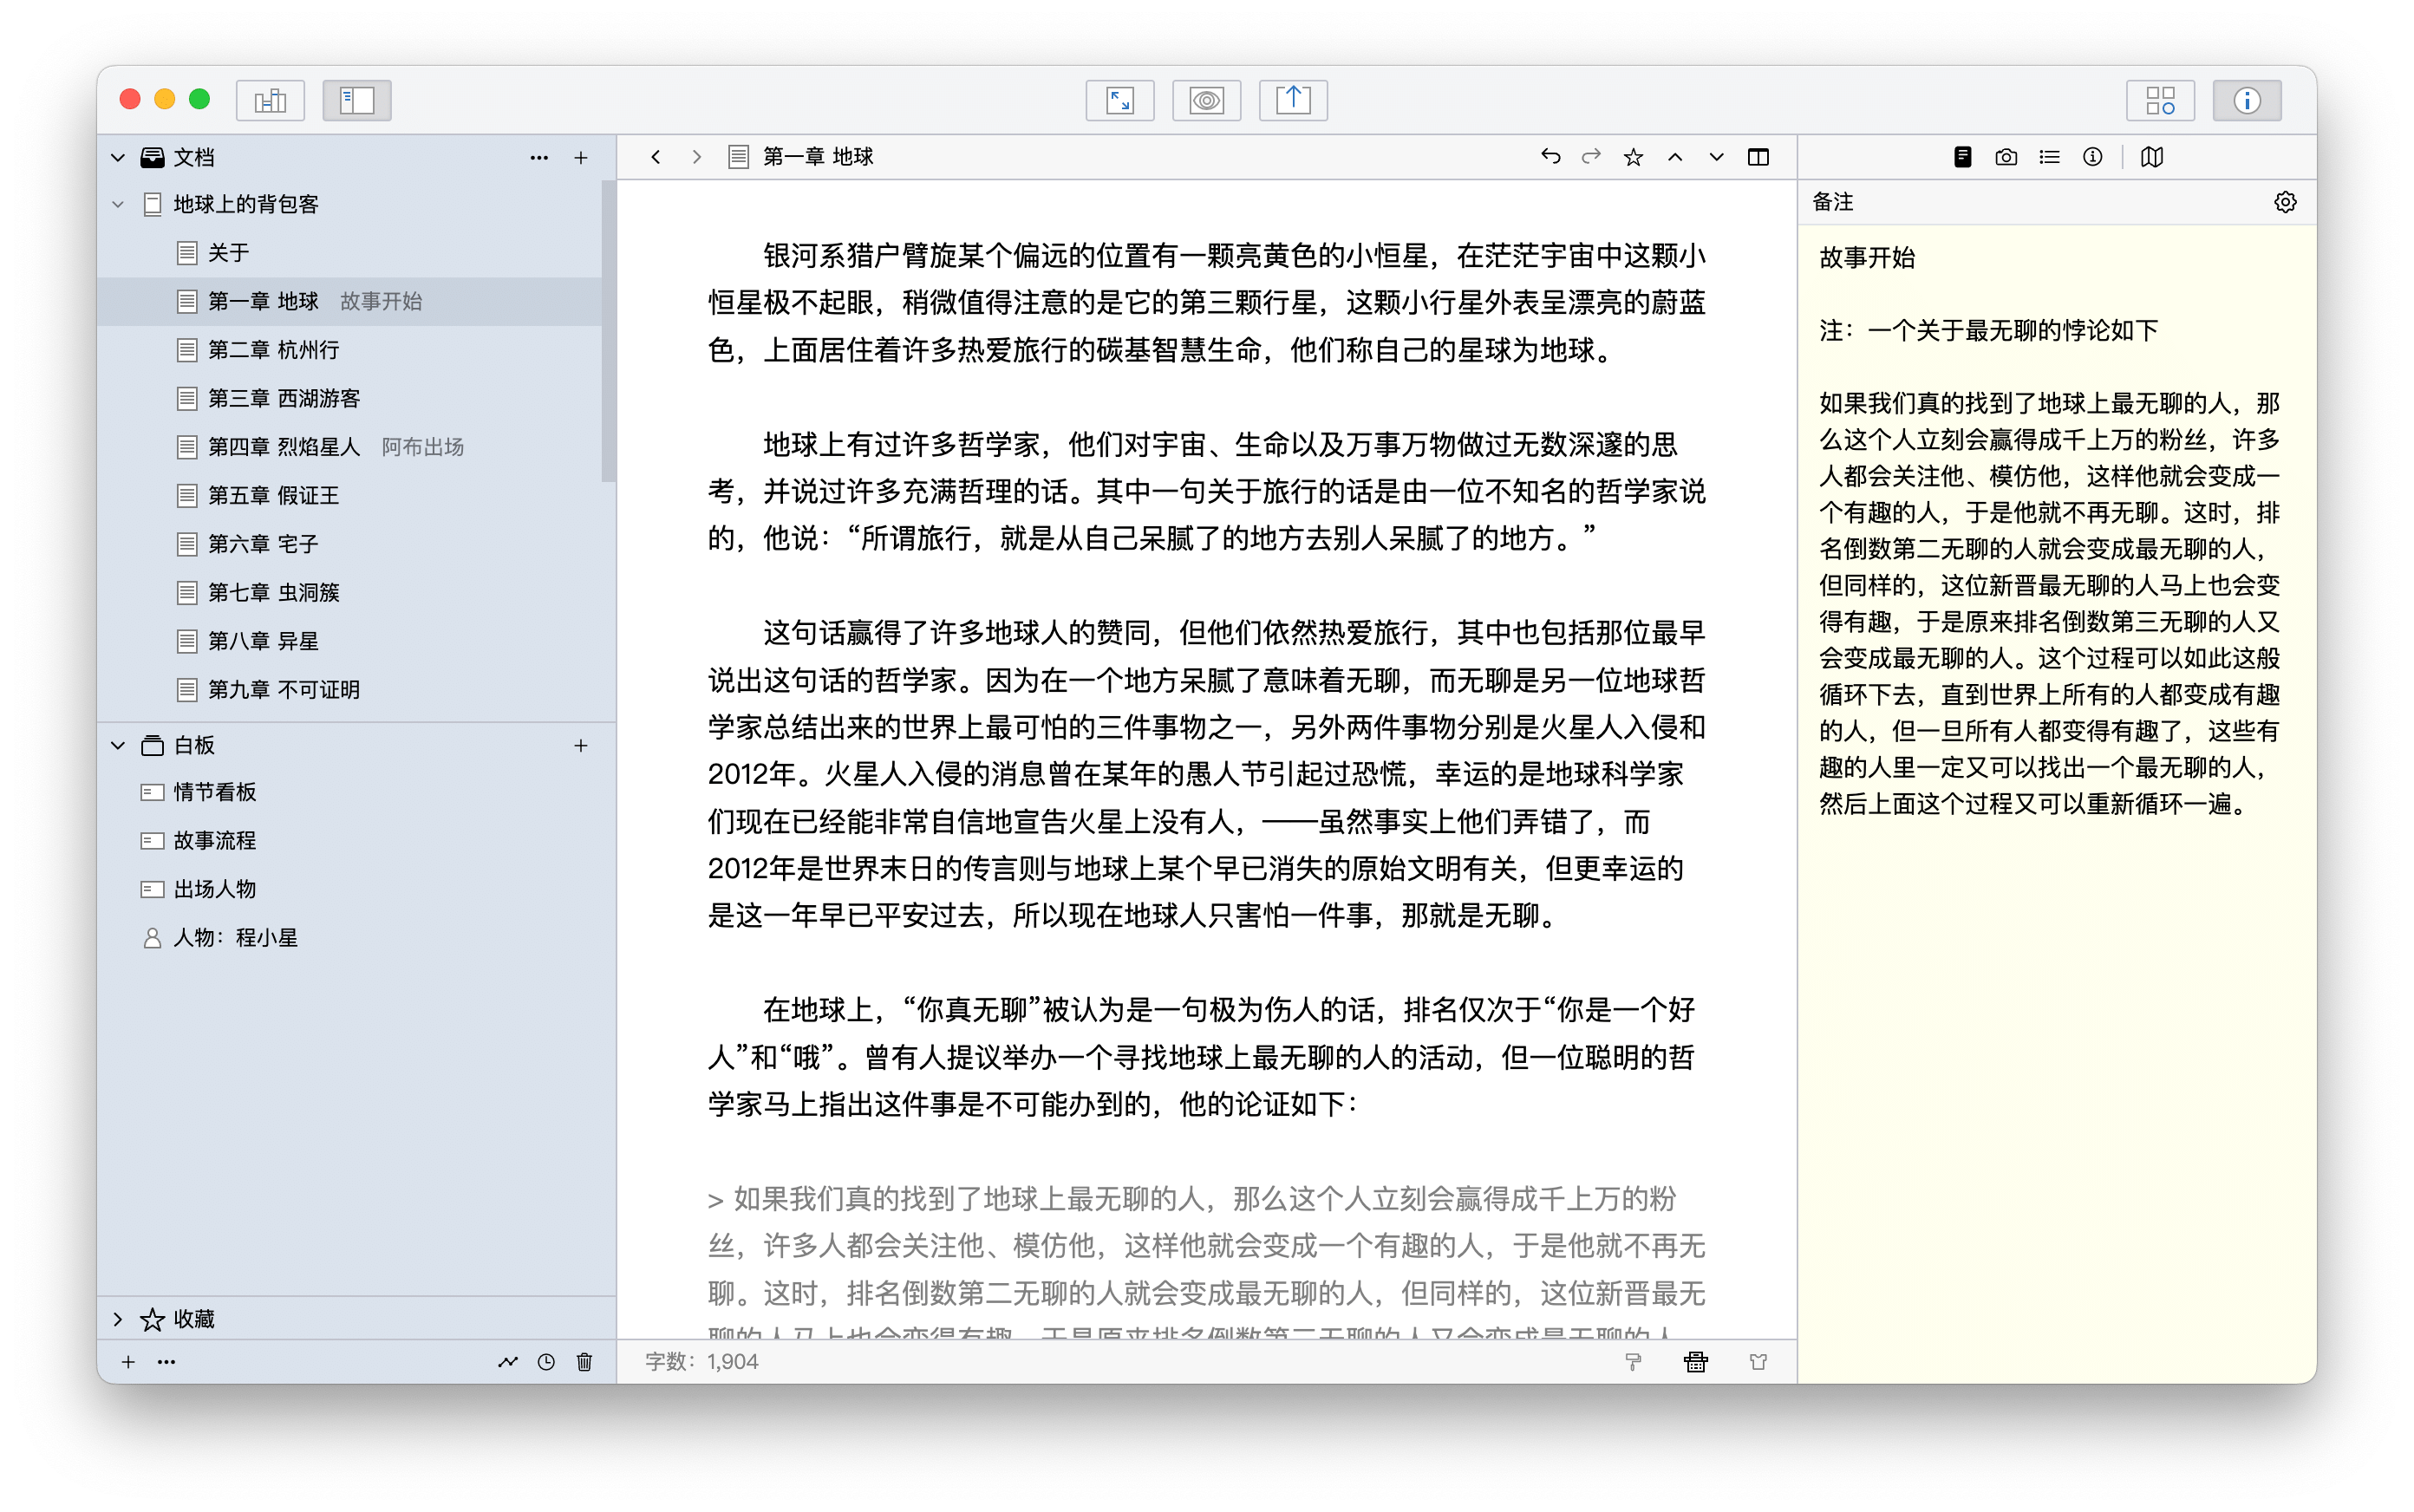The width and height of the screenshot is (2414, 1512).
Task: Click the typewriter mode icon in the status bar
Action: point(1696,1361)
